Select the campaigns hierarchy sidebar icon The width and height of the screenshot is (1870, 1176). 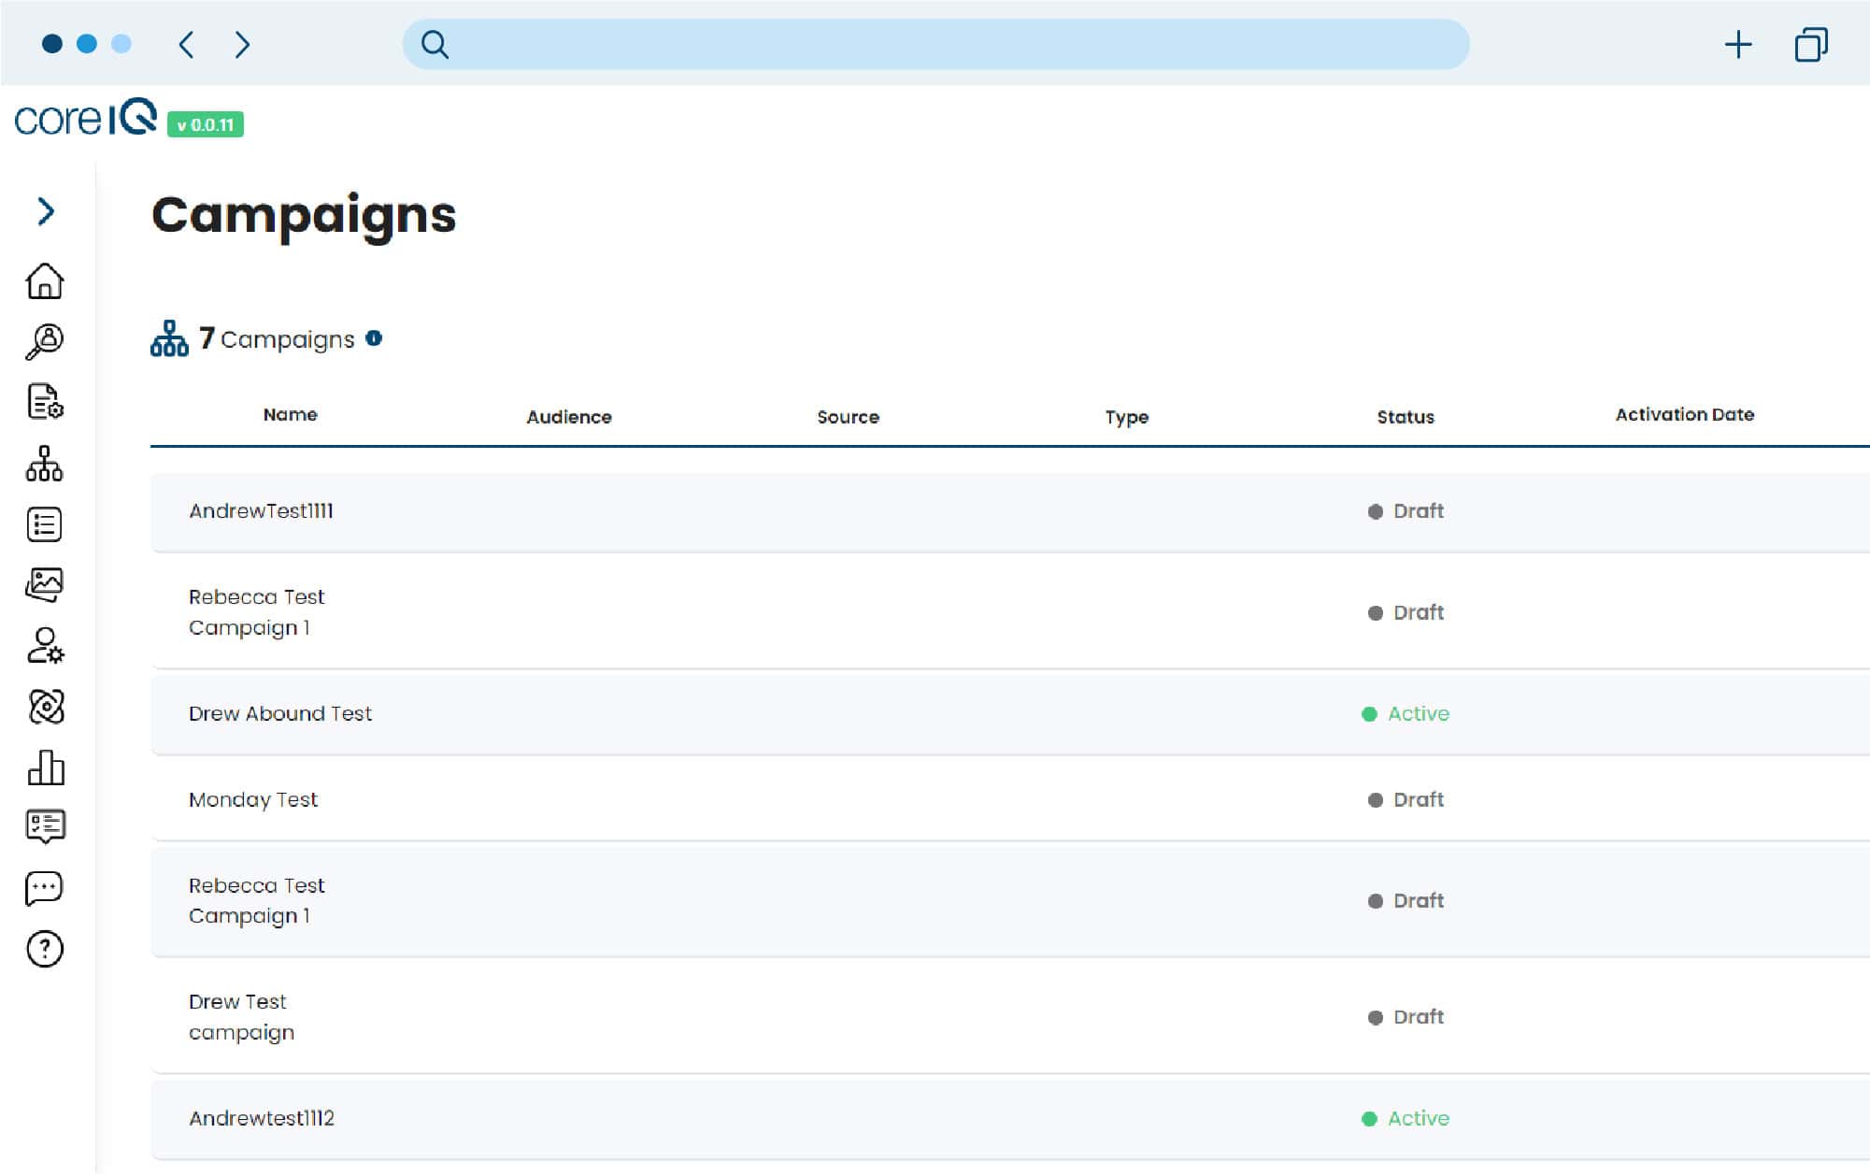(44, 464)
